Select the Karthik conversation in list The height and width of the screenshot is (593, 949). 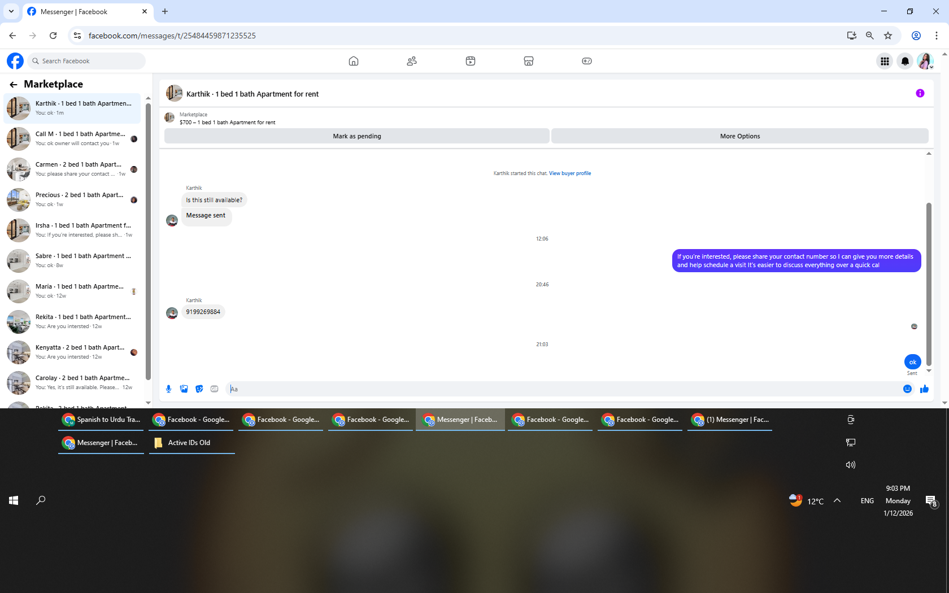[72, 108]
